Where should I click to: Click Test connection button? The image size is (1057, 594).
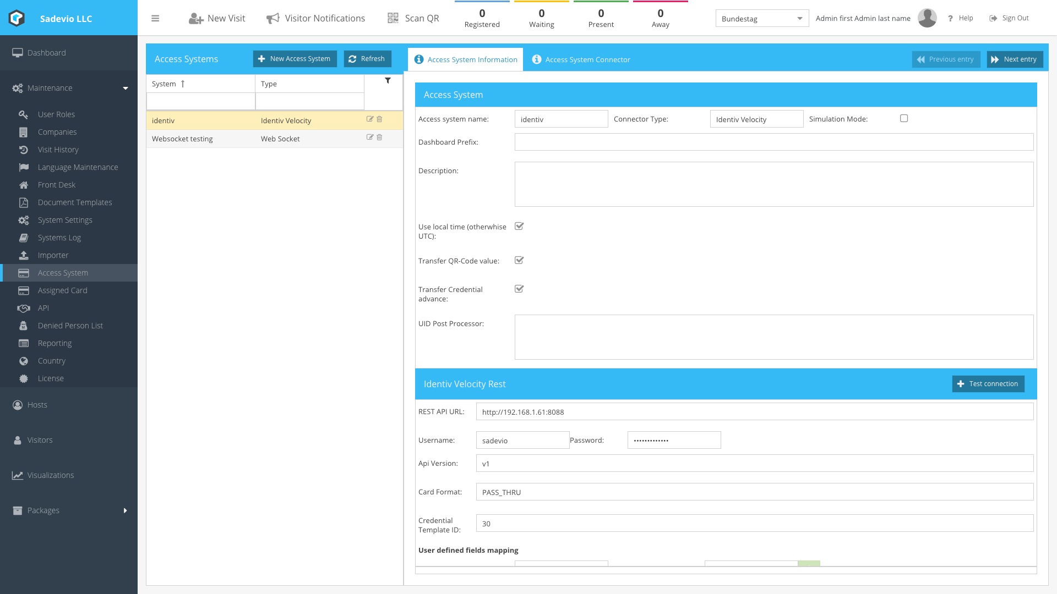click(x=988, y=384)
